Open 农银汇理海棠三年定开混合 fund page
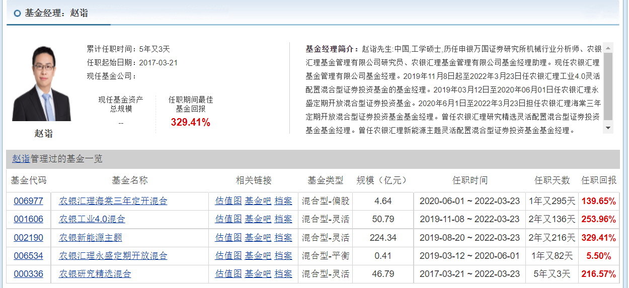Screen dimensions: 629x288 coord(113,201)
